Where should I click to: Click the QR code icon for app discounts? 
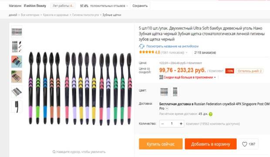[x=161, y=77]
